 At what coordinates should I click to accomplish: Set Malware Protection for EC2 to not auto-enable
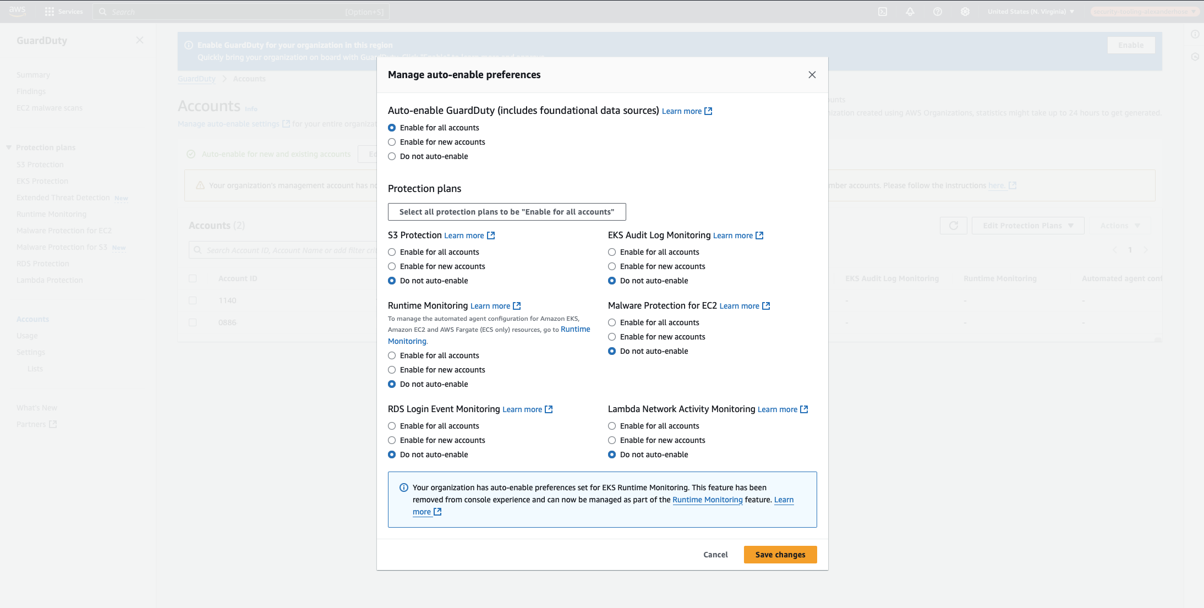click(x=612, y=351)
